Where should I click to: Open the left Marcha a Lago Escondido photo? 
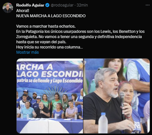coord(50,96)
